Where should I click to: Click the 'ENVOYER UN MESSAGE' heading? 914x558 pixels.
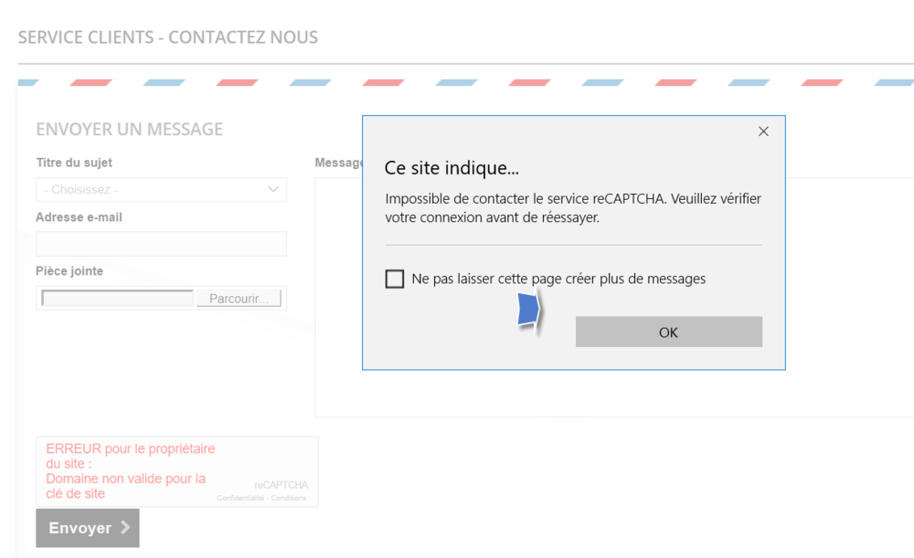[x=129, y=130]
